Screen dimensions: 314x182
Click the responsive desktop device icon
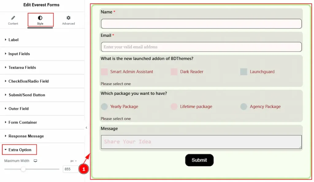[x=35, y=161]
